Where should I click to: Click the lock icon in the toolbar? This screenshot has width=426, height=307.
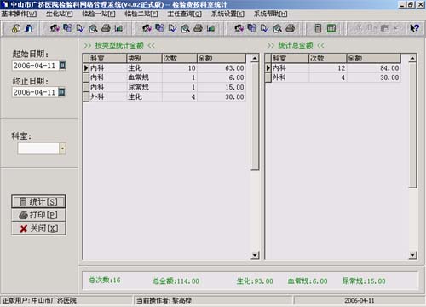(16, 28)
